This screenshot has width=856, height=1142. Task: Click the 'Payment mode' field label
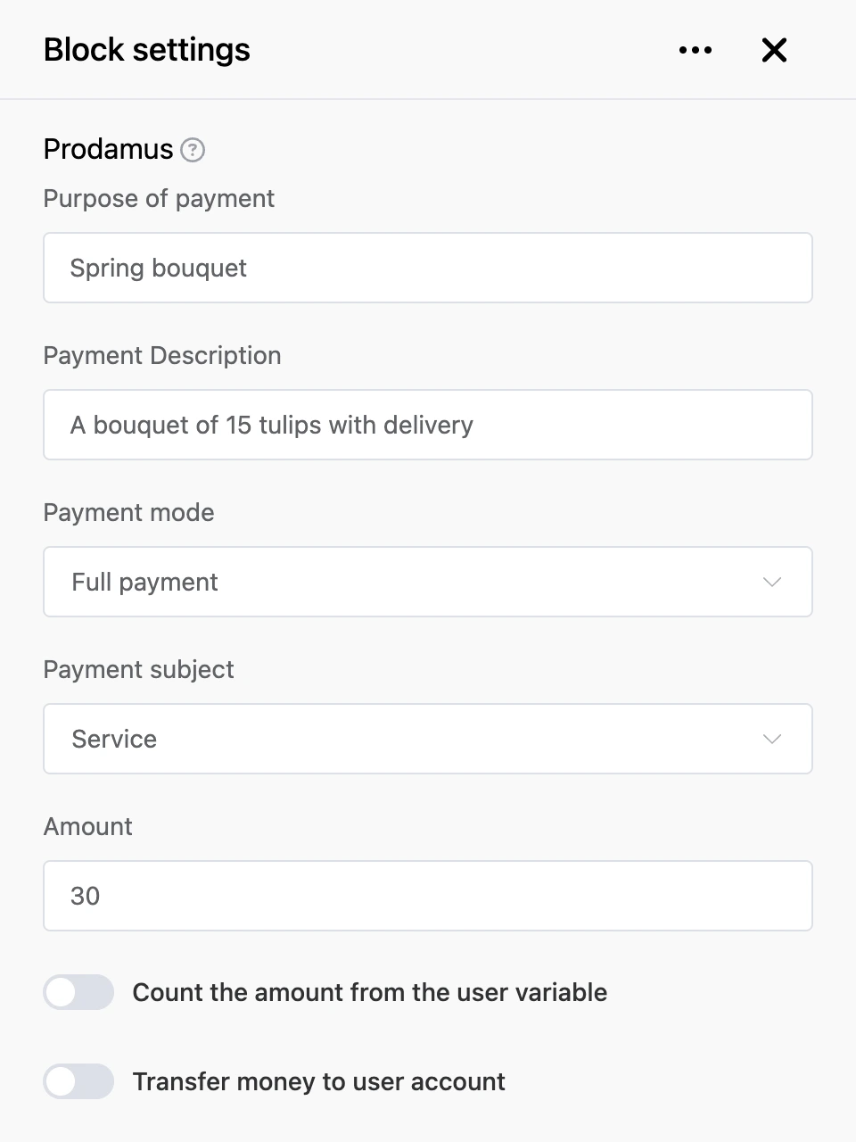[129, 512]
